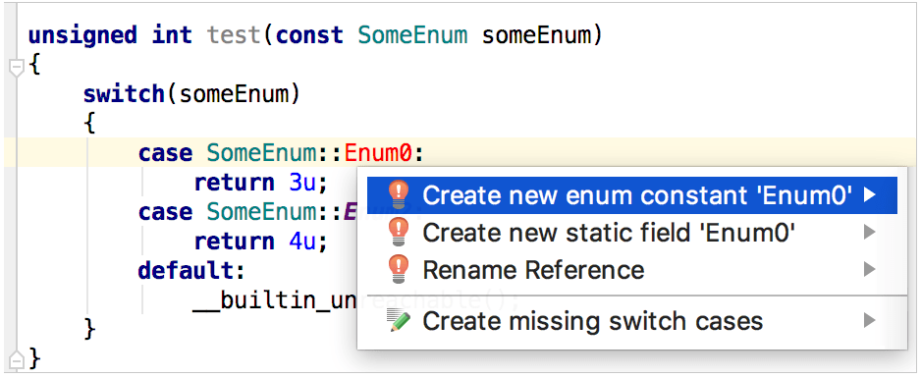Open the Rename Reference submenu arrow

point(870,270)
